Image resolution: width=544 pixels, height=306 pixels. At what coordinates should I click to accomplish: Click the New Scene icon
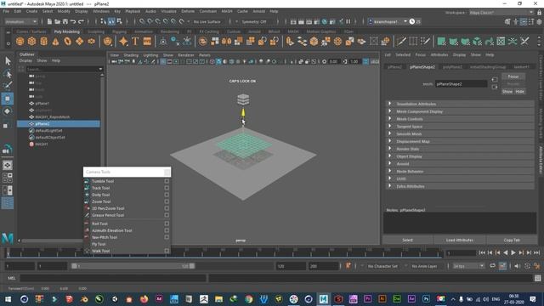tap(49, 21)
